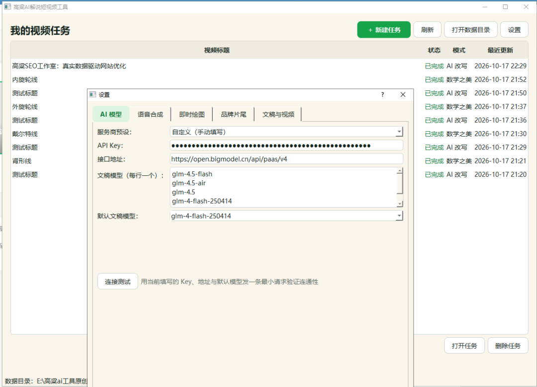Click the 2026-10-17 22:29 timestamp cell
This screenshot has width=537, height=387.
click(500, 66)
